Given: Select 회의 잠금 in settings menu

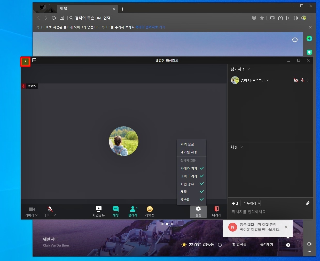Looking at the screenshot, I should coord(192,144).
